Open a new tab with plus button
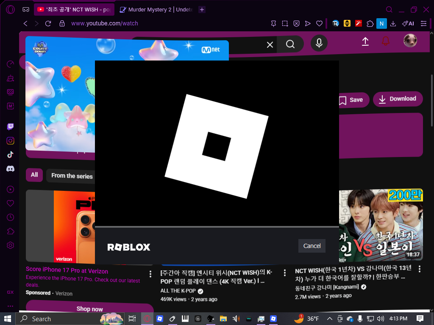The height and width of the screenshot is (325, 434). [x=202, y=10]
